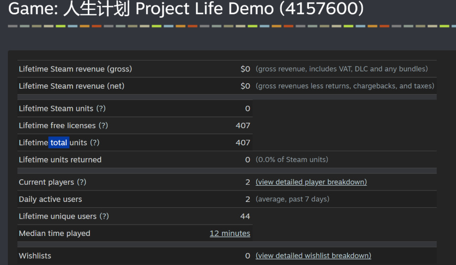Open the view detailed player breakdown link
This screenshot has height=265, width=456.
311,182
